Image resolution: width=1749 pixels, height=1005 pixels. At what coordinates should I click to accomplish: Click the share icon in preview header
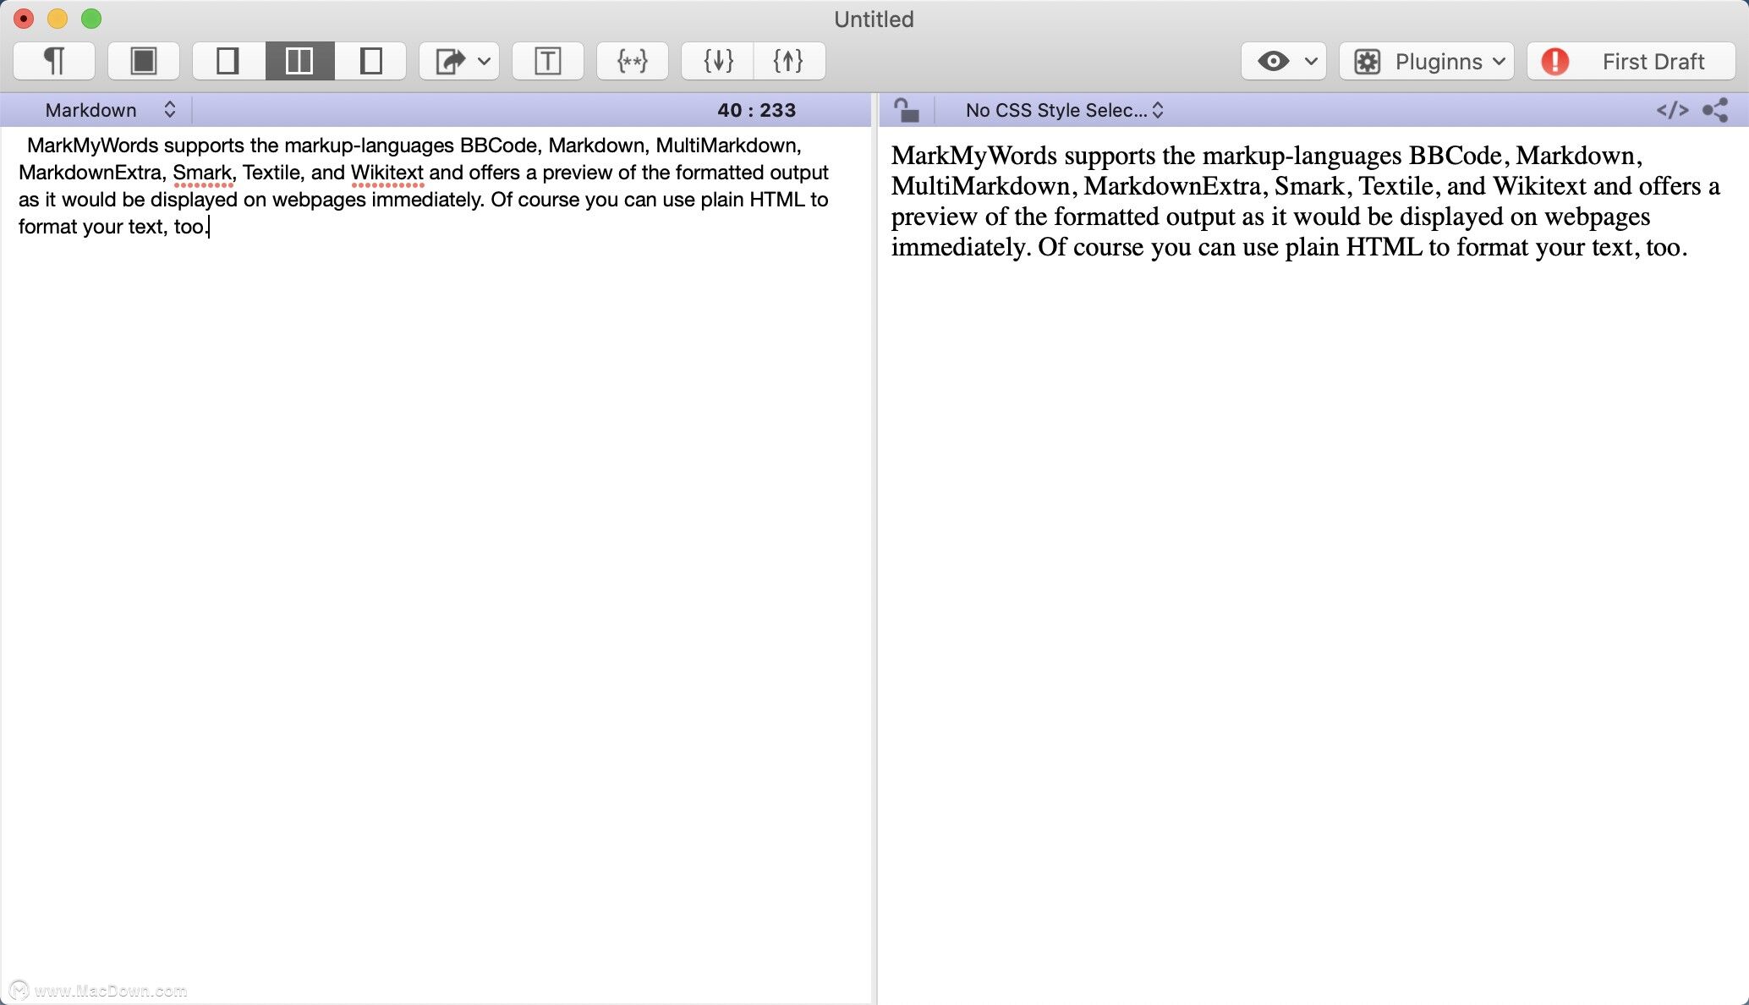pyautogui.click(x=1715, y=110)
